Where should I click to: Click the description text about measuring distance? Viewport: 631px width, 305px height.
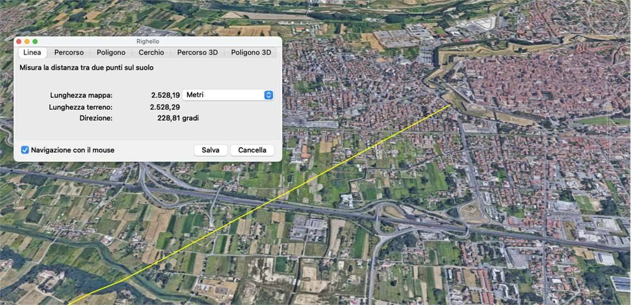point(87,68)
